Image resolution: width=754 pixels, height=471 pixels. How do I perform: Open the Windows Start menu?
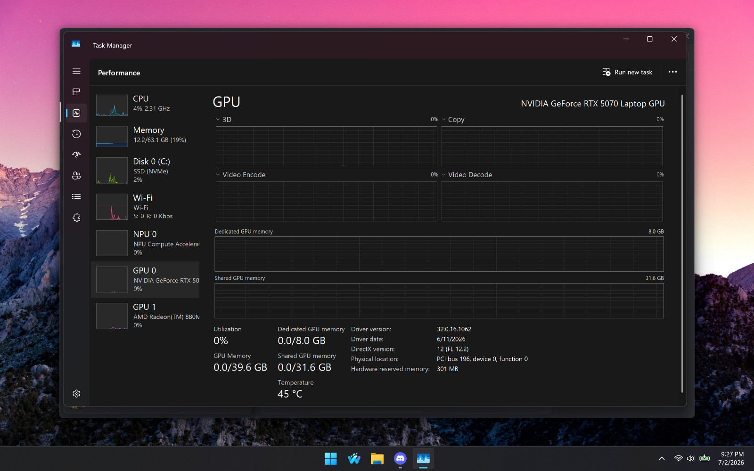click(331, 459)
